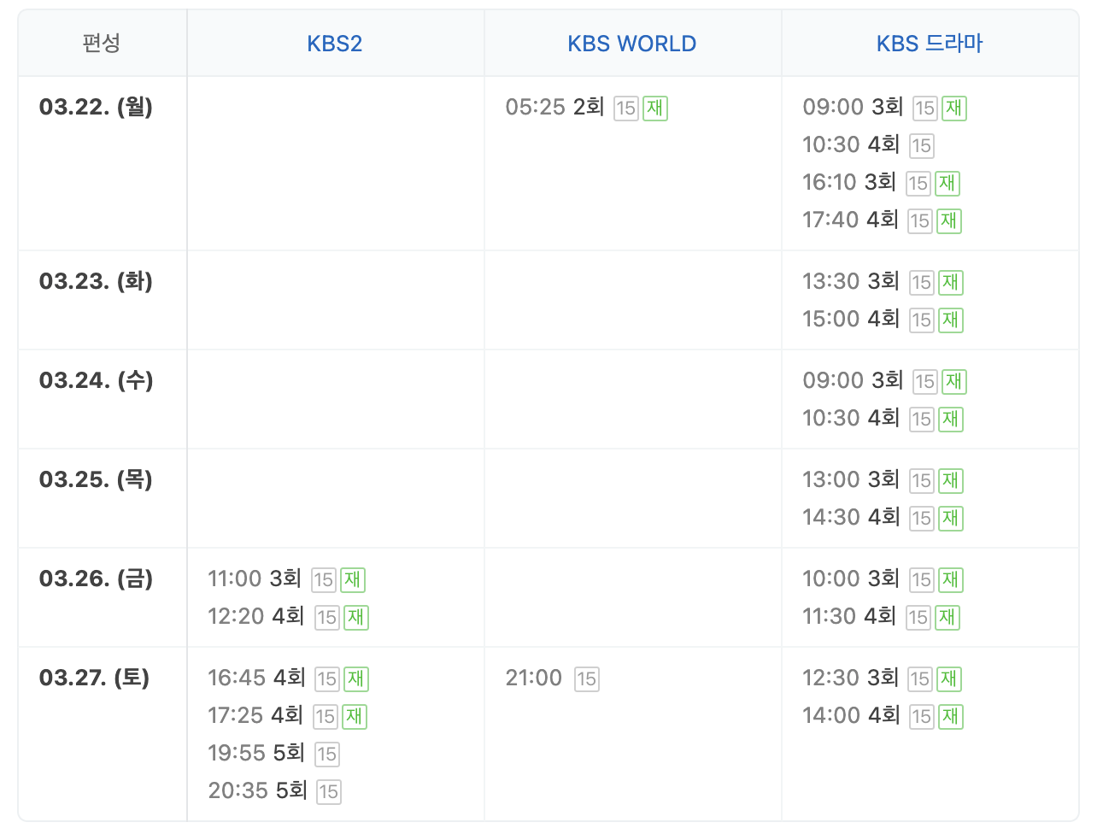Click the 재 badge beside 14:00 4회
The width and height of the screenshot is (1097, 834).
point(951,716)
